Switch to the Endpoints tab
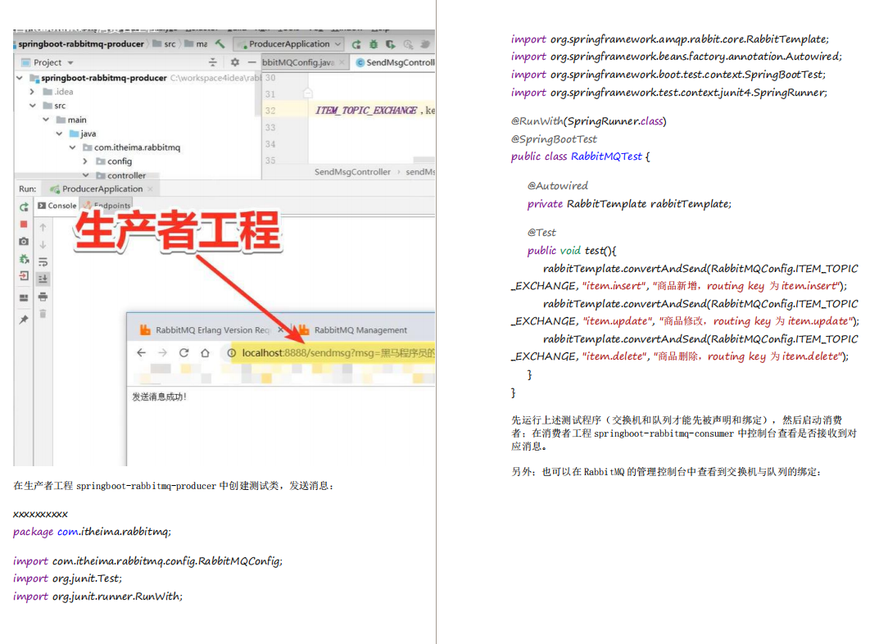The width and height of the screenshot is (888, 644). pos(107,206)
